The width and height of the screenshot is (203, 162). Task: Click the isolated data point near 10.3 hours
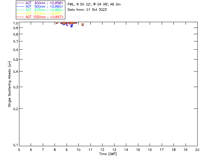click(x=82, y=25)
